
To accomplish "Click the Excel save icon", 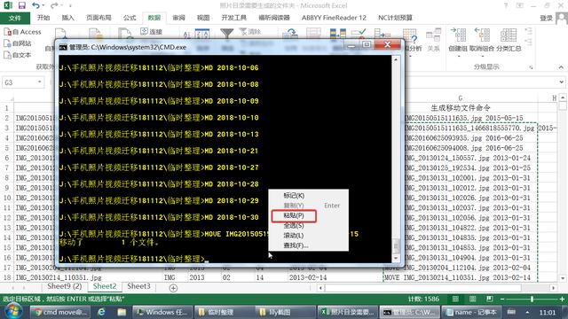I will (21, 5).
